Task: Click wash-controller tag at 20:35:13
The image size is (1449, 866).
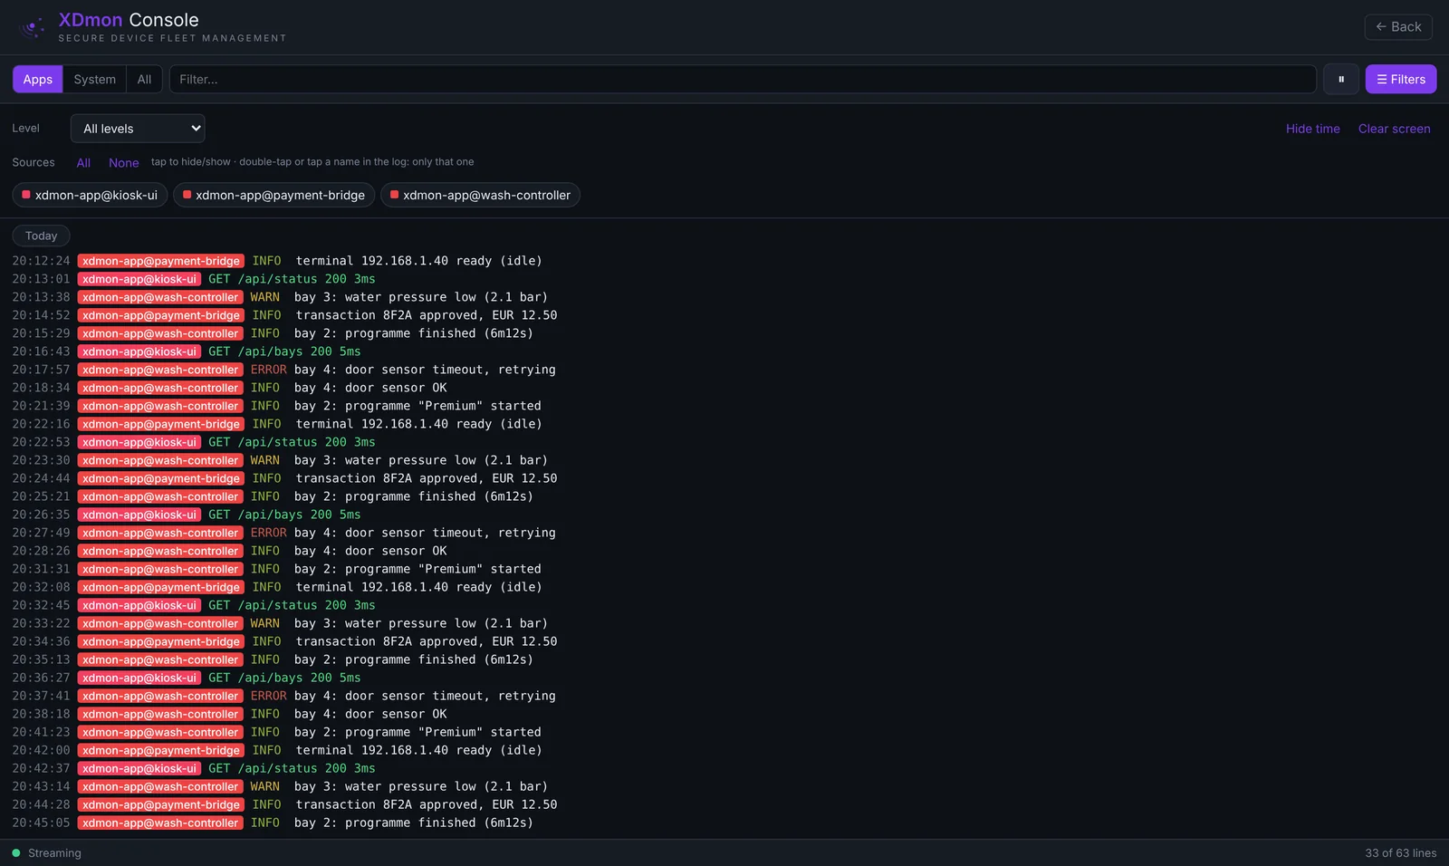Action: pyautogui.click(x=160, y=659)
